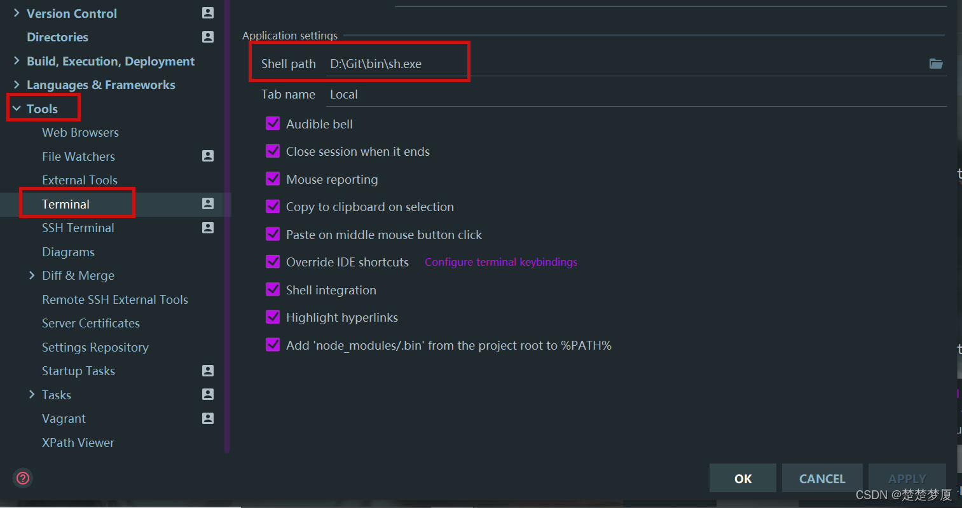Expand the Diff & Merge section
The width and height of the screenshot is (962, 508).
coord(32,275)
